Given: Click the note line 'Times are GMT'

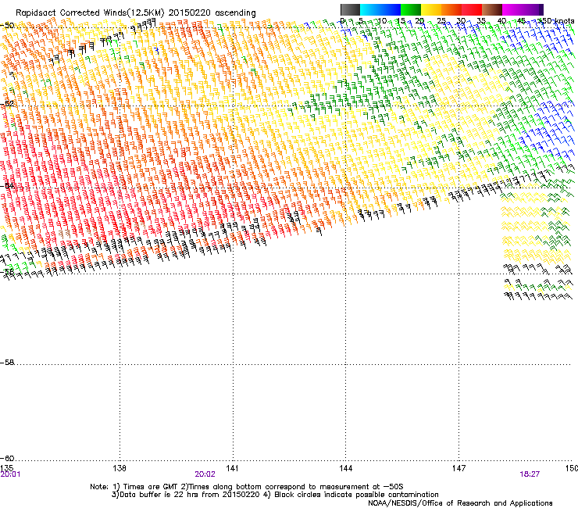Looking at the screenshot, I should pos(151,487).
